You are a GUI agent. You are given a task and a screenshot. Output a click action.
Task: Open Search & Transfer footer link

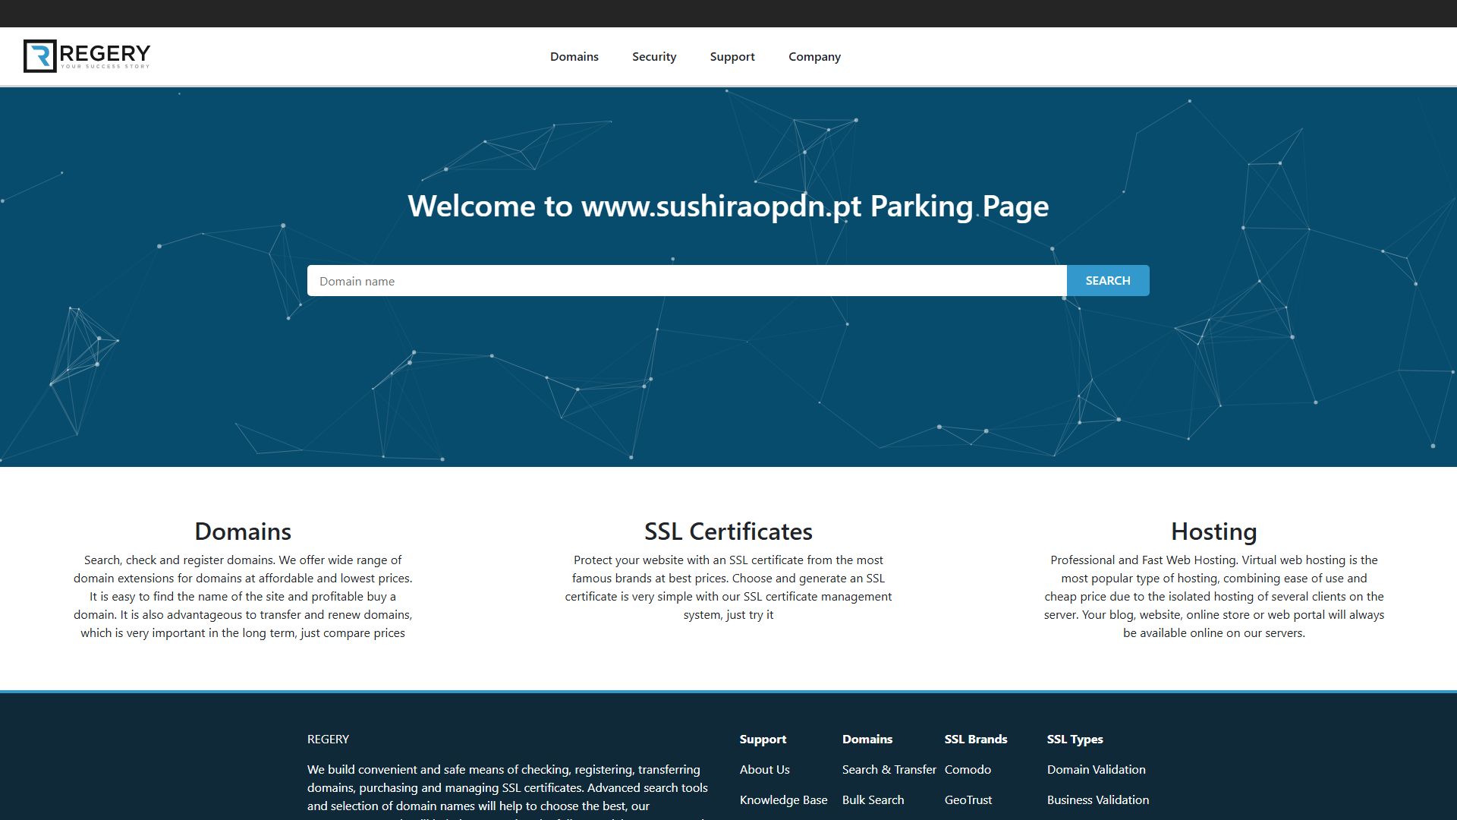(x=889, y=770)
